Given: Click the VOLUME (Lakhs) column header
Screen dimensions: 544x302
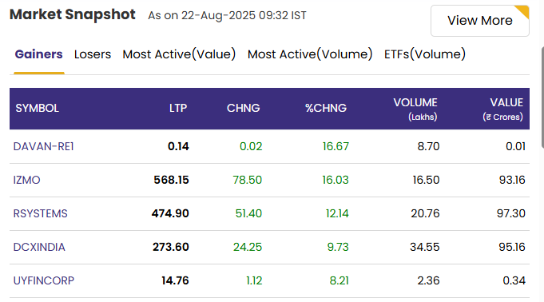Looking at the screenshot, I should [x=415, y=109].
